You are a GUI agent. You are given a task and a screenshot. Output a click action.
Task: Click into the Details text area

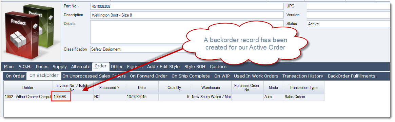[x=187, y=32]
